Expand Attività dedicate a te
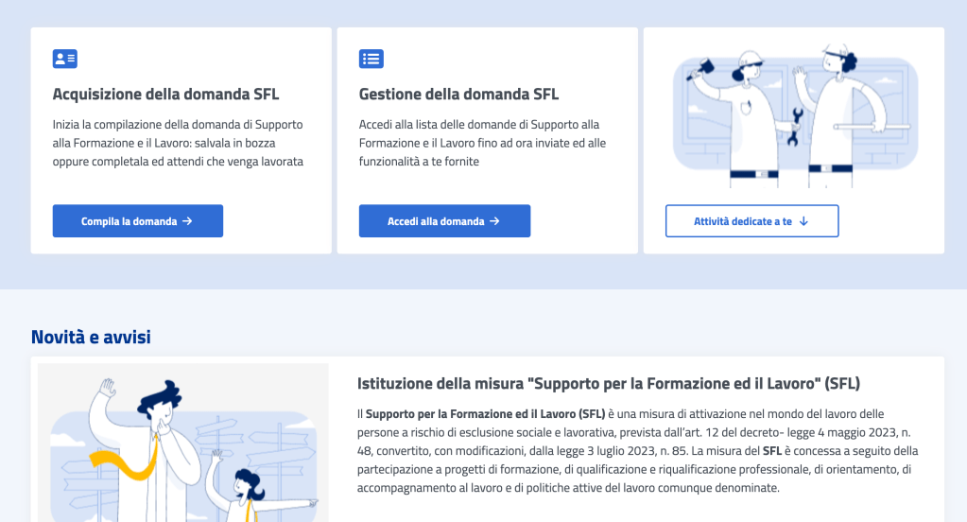This screenshot has height=522, width=967. tap(751, 221)
